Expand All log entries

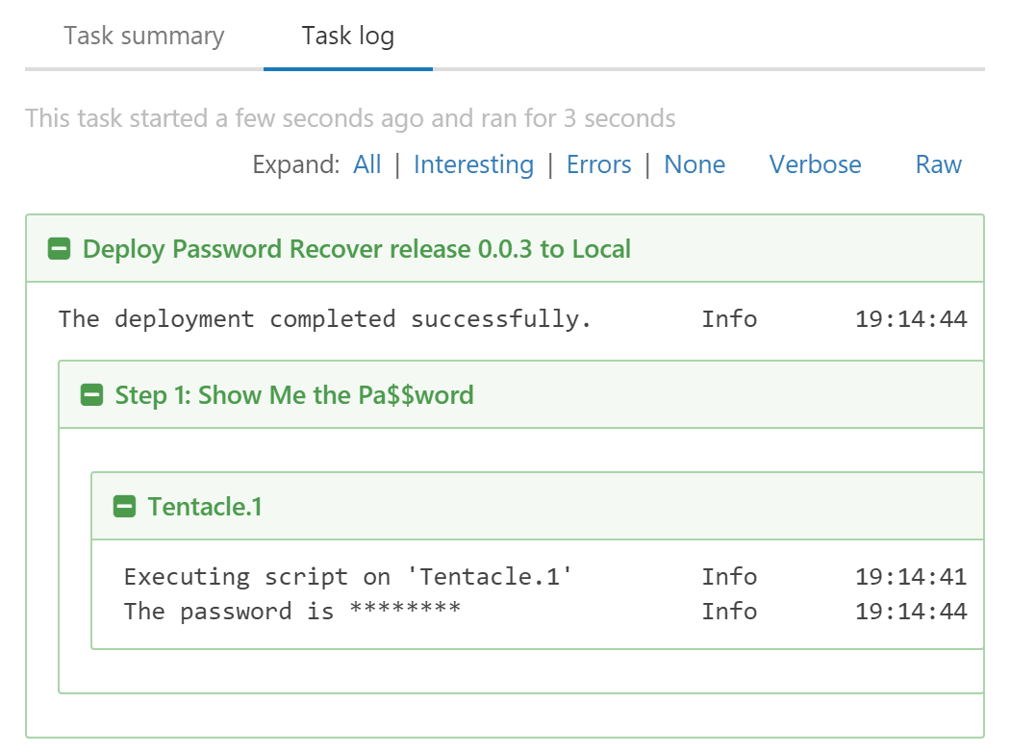pos(366,164)
